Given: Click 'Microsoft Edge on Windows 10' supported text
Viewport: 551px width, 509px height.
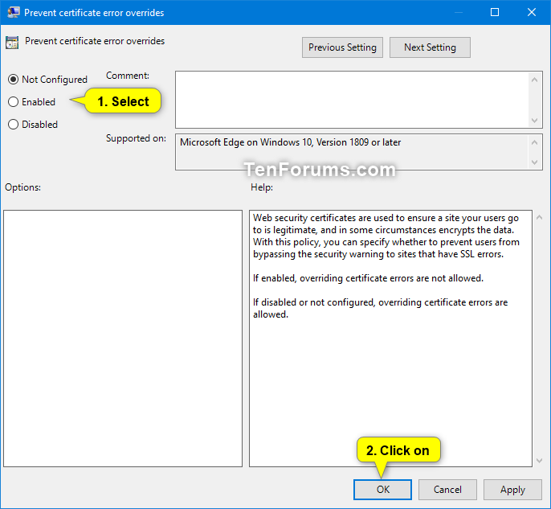Looking at the screenshot, I should [290, 142].
